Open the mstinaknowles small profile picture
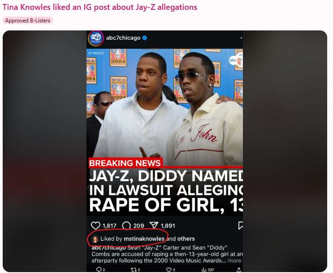The height and width of the screenshot is (273, 333). point(95,239)
